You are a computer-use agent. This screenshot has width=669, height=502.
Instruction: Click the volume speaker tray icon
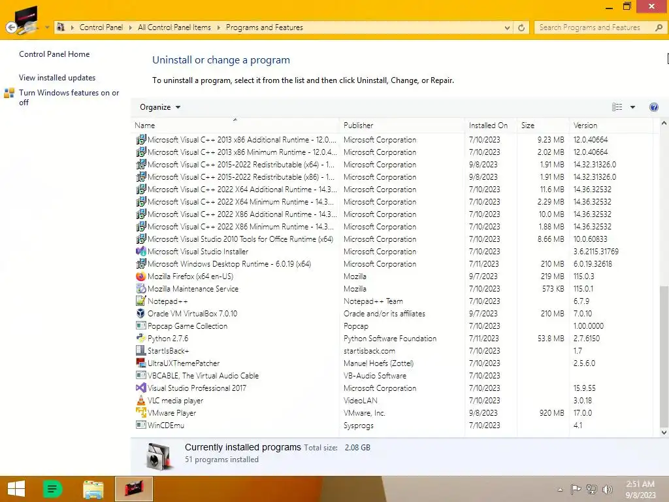click(x=607, y=490)
